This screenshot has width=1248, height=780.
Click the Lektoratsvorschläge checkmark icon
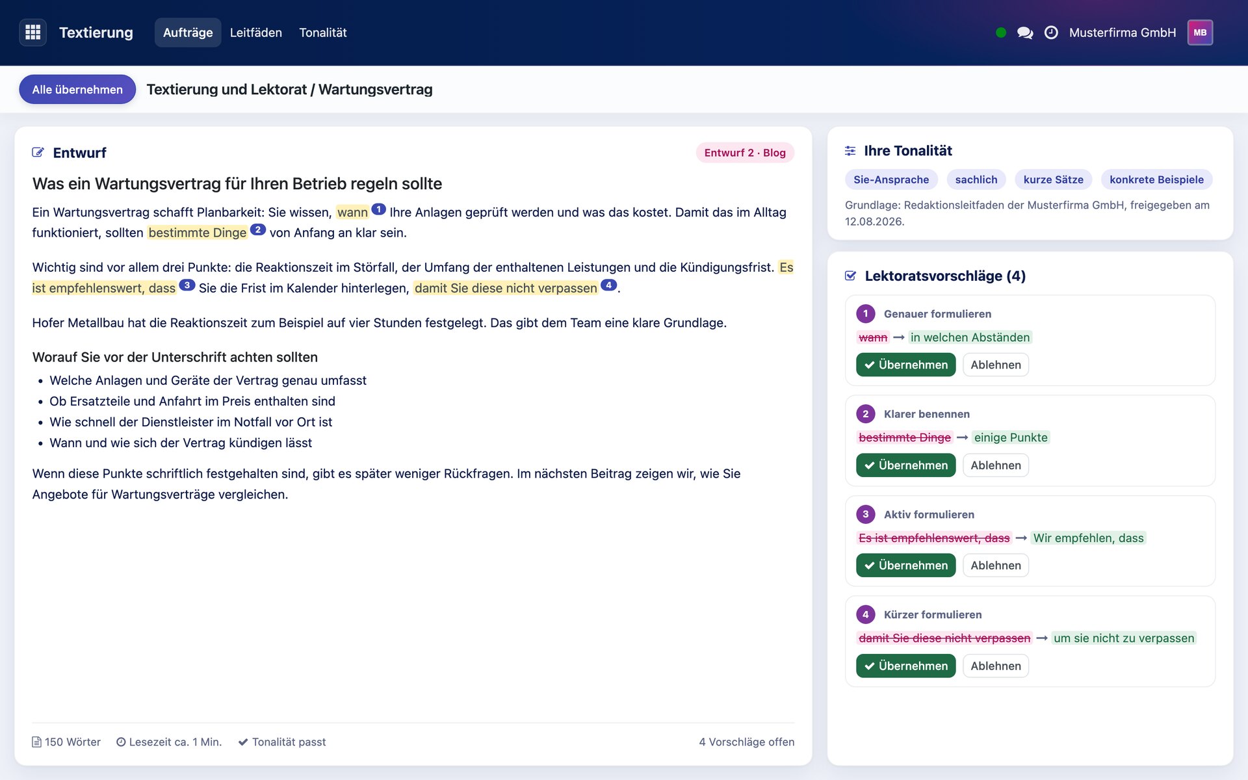(850, 276)
